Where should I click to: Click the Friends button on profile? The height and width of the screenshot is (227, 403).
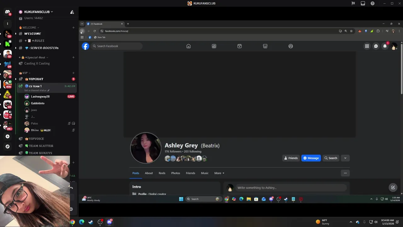(291, 158)
